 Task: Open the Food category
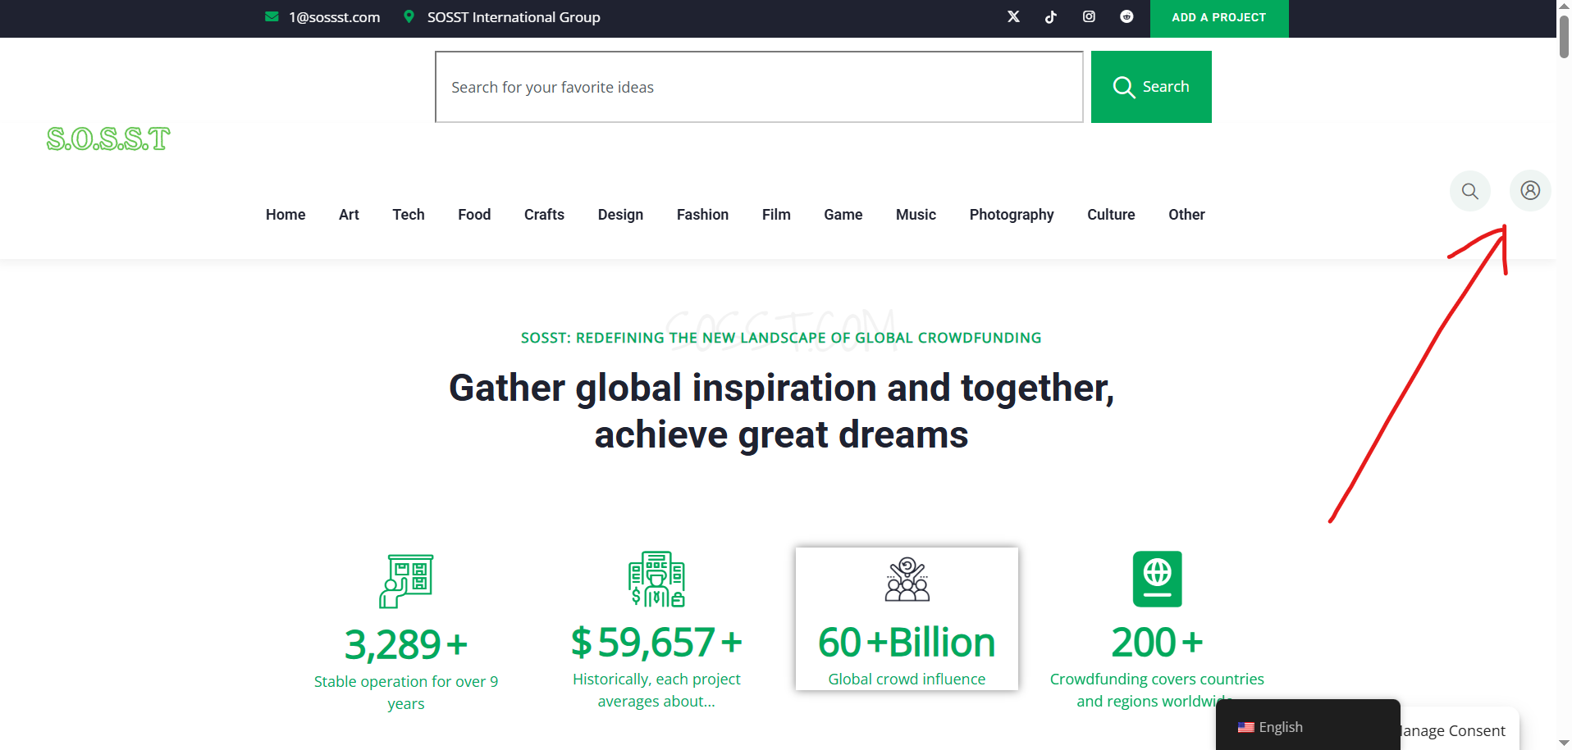(474, 215)
